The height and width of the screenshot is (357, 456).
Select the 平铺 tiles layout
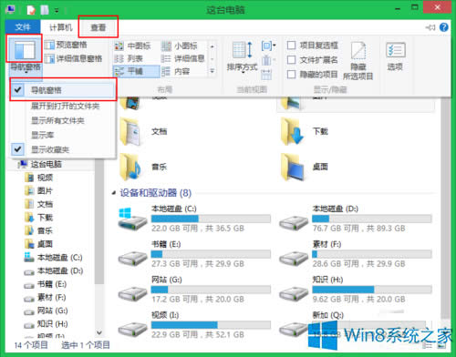click(136, 71)
